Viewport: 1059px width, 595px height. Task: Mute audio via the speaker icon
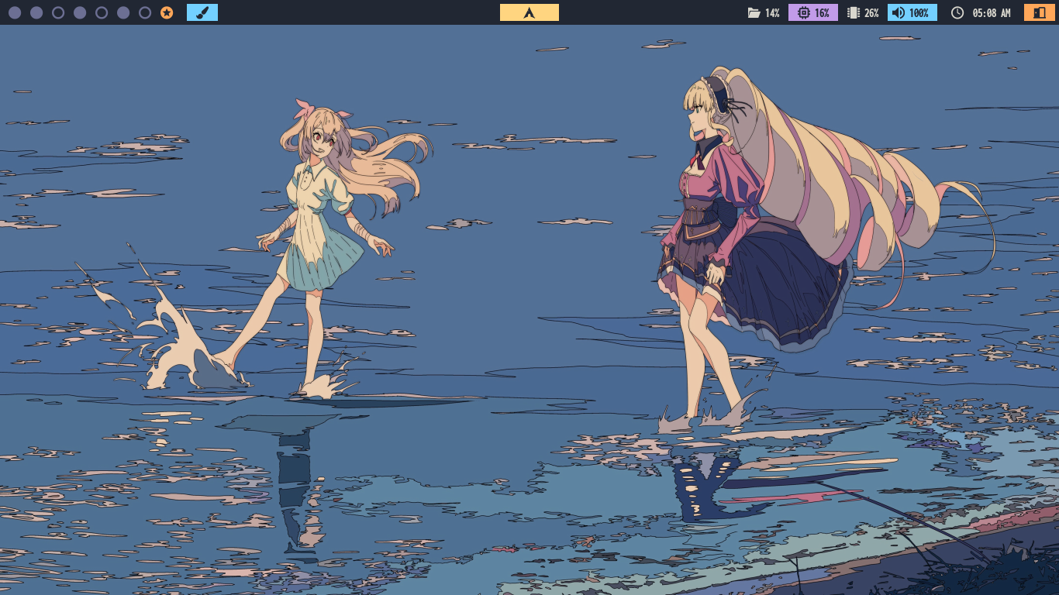click(x=898, y=13)
